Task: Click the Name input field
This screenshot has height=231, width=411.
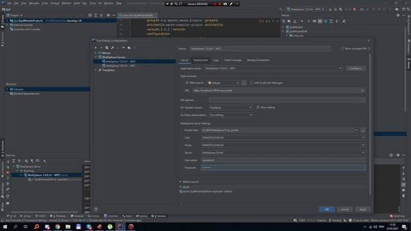Action: coord(260,49)
